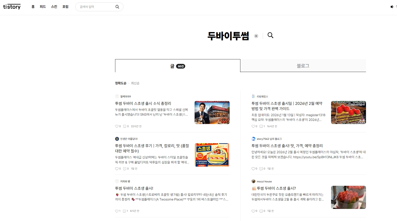Image resolution: width=397 pixels, height=221 pixels.
Task: Click timestamp 16시간 전
Action: (x=272, y=126)
